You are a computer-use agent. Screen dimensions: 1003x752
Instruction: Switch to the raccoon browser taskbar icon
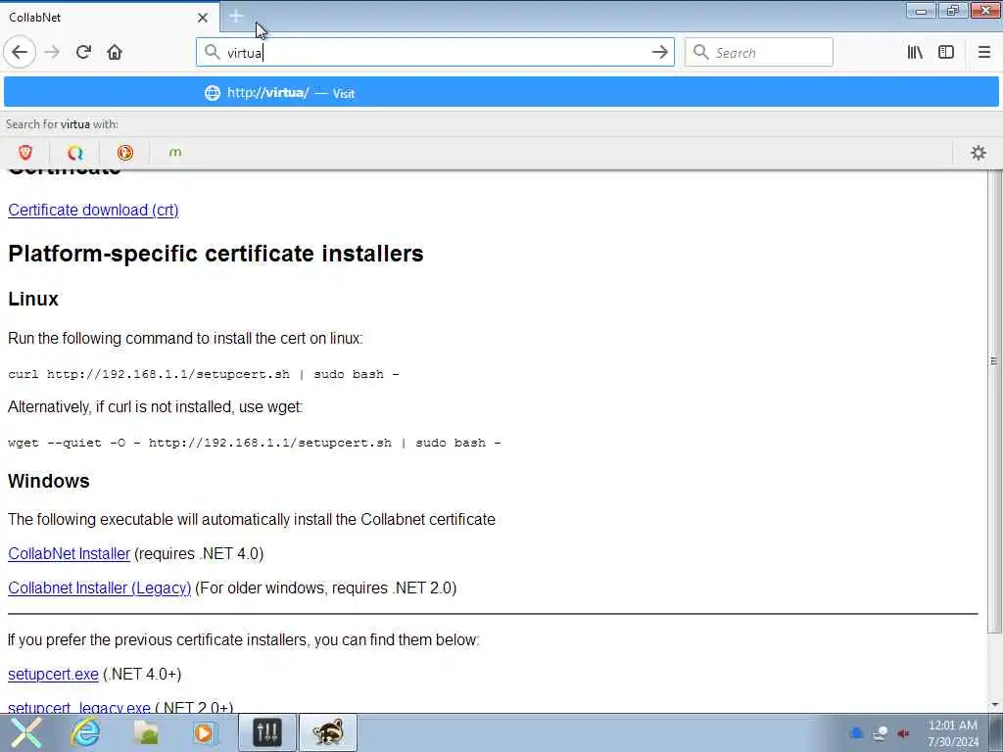[328, 732]
